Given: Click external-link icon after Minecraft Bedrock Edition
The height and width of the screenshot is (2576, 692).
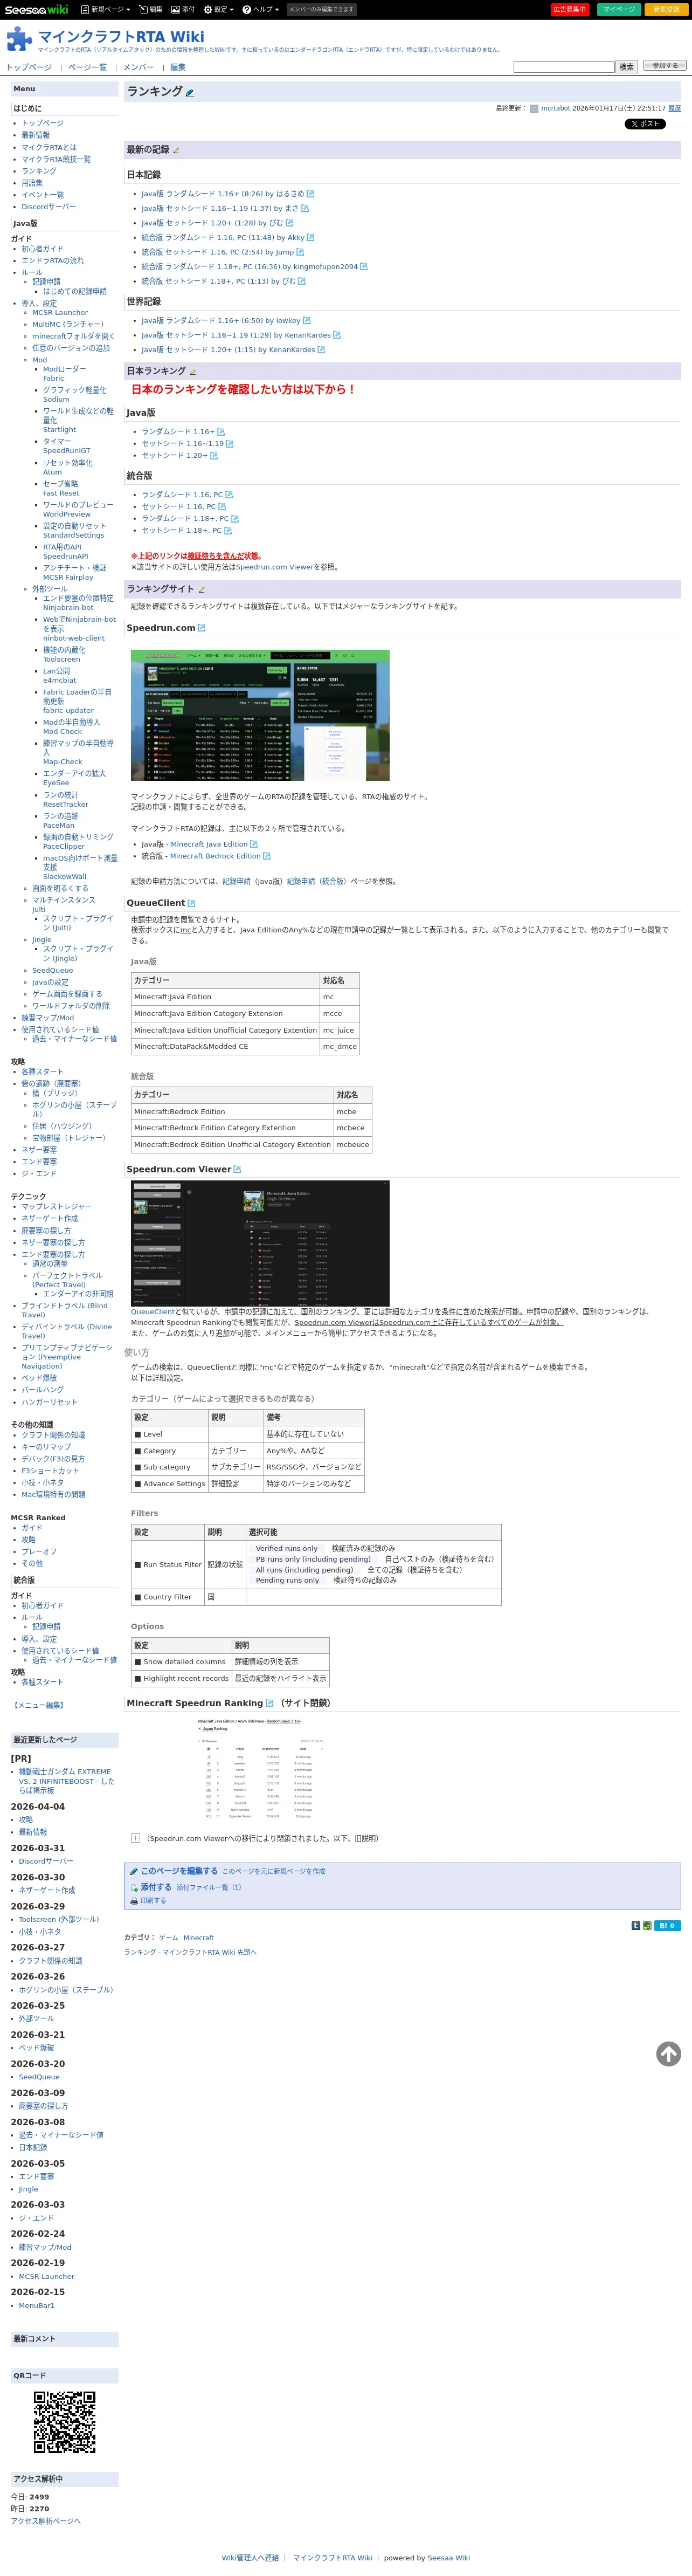Looking at the screenshot, I should [267, 856].
